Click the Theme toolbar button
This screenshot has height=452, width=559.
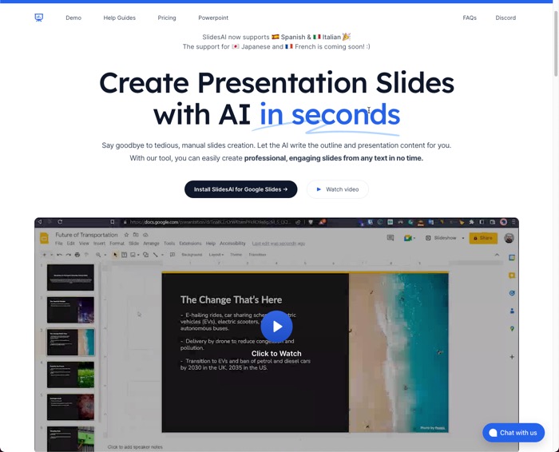tap(236, 255)
